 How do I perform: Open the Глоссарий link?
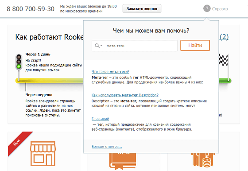pyautogui.click(x=100, y=118)
